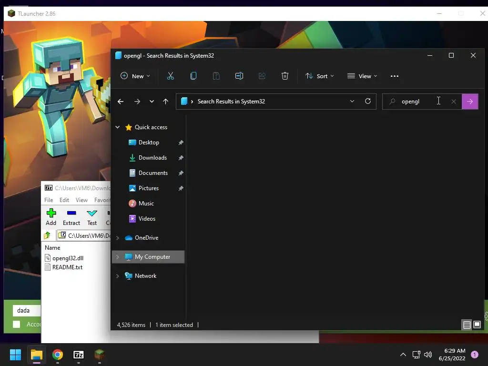Click the 7-Zip path address field
The width and height of the screenshot is (488, 366).
click(83, 235)
